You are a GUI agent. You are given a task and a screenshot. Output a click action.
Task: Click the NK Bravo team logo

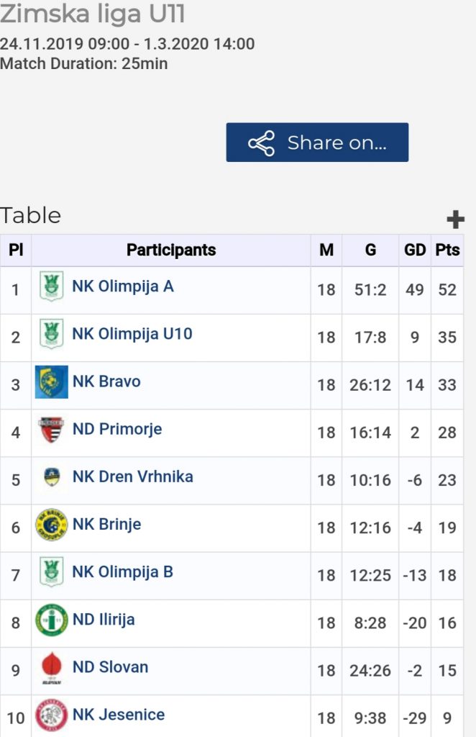click(x=52, y=382)
